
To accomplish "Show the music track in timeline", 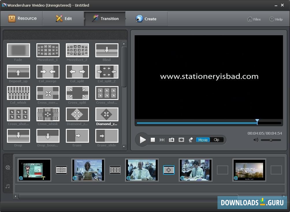I will [x=8, y=186].
